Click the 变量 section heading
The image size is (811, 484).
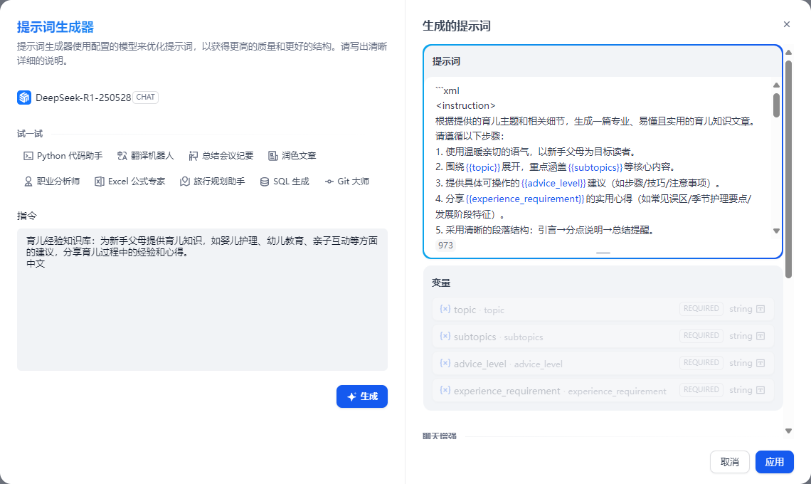tap(441, 283)
